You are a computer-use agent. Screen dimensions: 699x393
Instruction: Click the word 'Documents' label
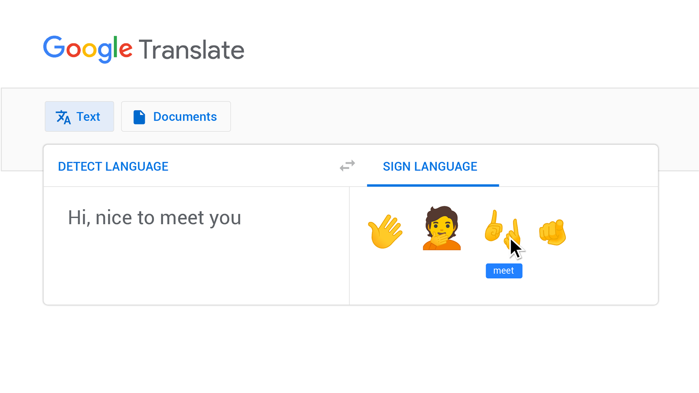[x=185, y=117]
